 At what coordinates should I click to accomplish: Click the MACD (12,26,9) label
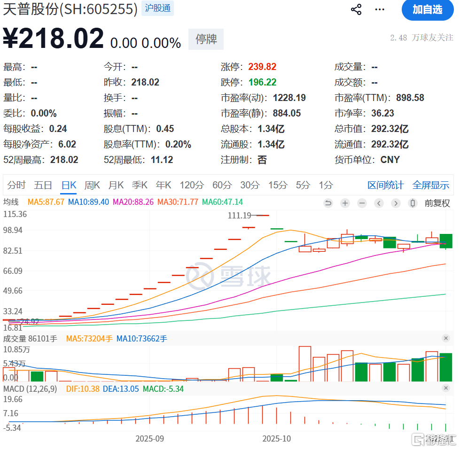[30, 388]
